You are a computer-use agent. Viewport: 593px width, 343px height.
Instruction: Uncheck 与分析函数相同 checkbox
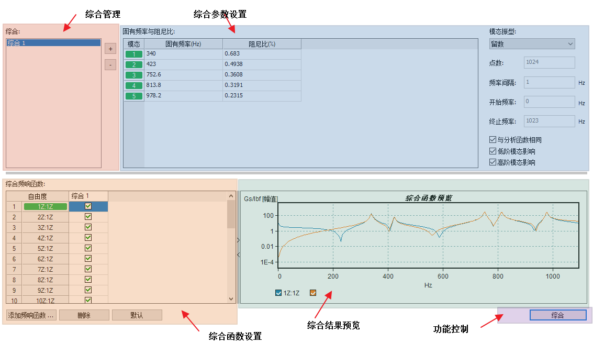coord(493,140)
